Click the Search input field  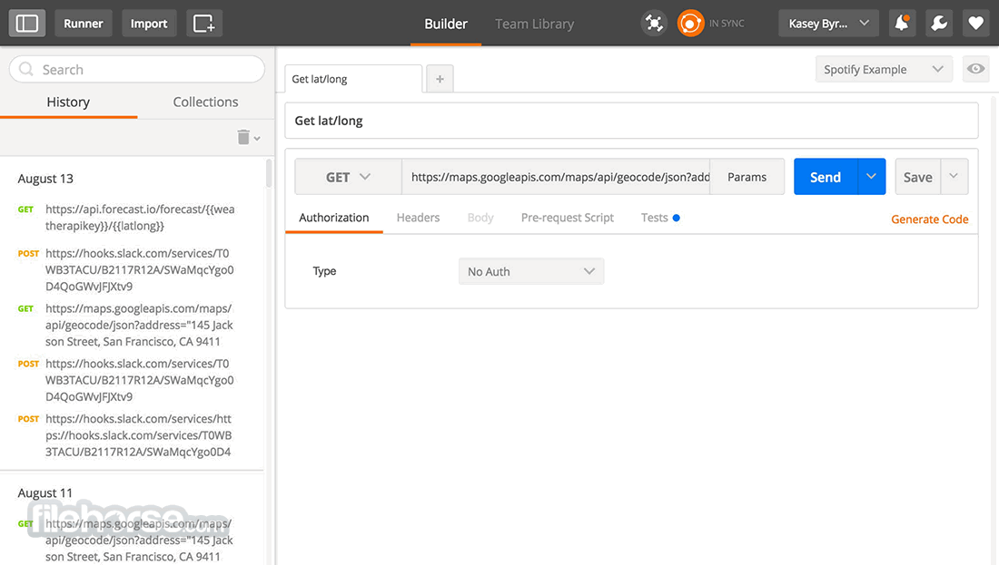pyautogui.click(x=136, y=70)
